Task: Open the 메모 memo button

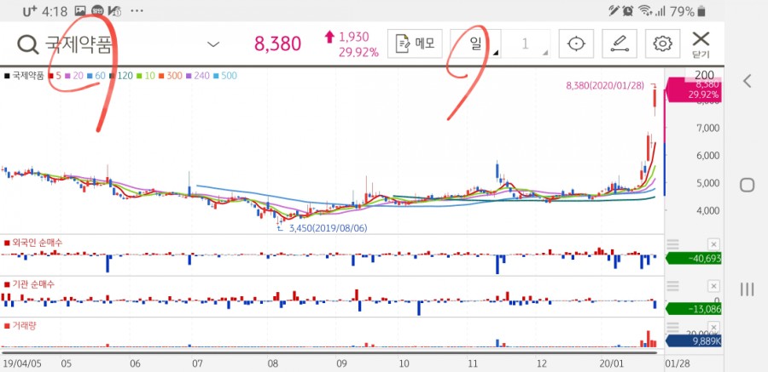Action: tap(415, 43)
